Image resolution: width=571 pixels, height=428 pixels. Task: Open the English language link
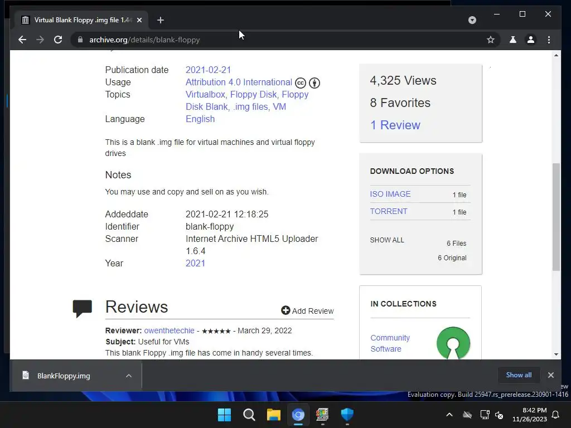[200, 119]
